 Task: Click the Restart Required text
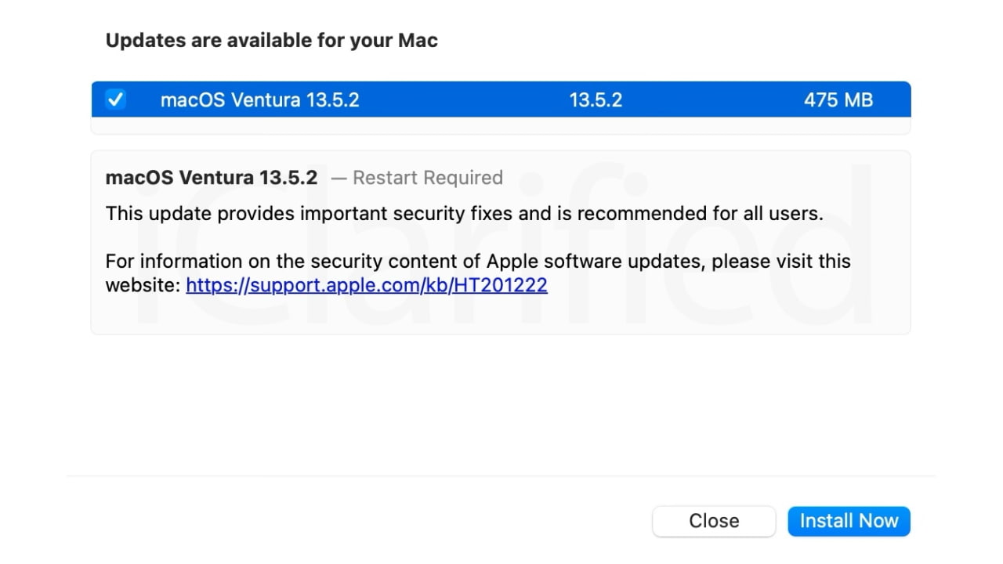point(429,178)
